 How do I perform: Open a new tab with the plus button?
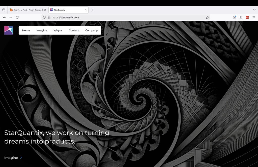[x=92, y=10]
